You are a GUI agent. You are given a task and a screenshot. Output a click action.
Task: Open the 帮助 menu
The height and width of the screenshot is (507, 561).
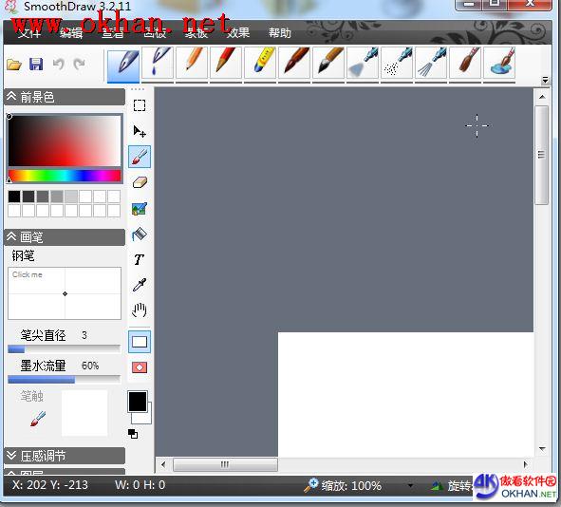[280, 33]
